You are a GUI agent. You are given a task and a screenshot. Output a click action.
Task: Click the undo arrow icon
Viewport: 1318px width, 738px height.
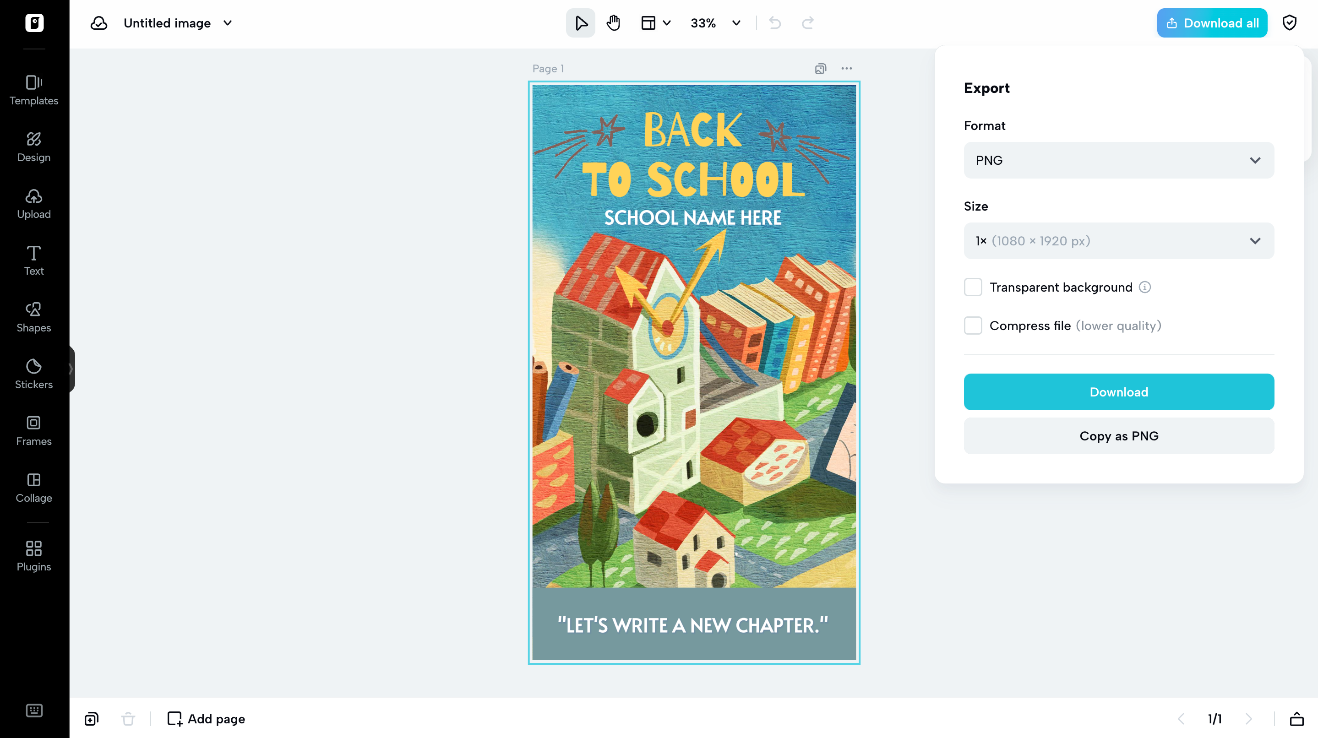(774, 23)
